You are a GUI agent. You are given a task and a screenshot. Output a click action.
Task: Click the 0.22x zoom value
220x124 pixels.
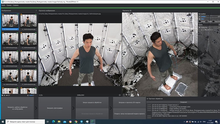click(41, 95)
